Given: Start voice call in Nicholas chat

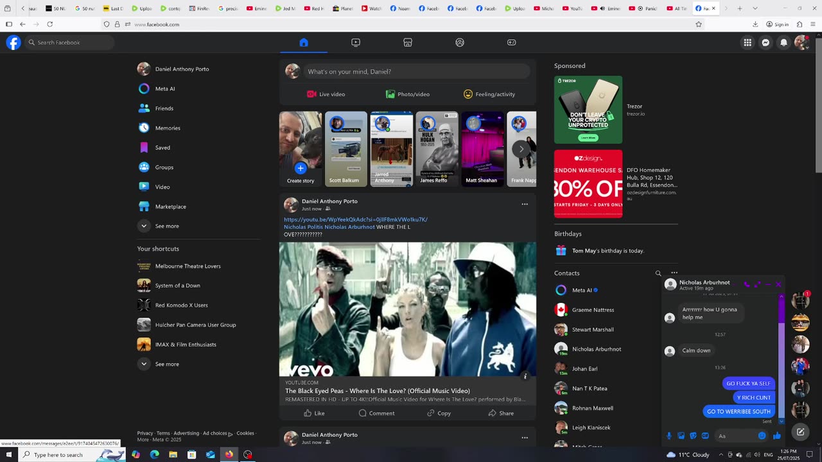Looking at the screenshot, I should tap(747, 284).
